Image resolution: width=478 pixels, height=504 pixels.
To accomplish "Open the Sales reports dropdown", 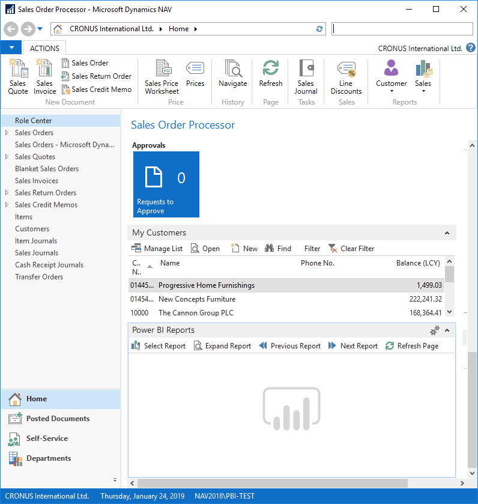I will pos(423,77).
